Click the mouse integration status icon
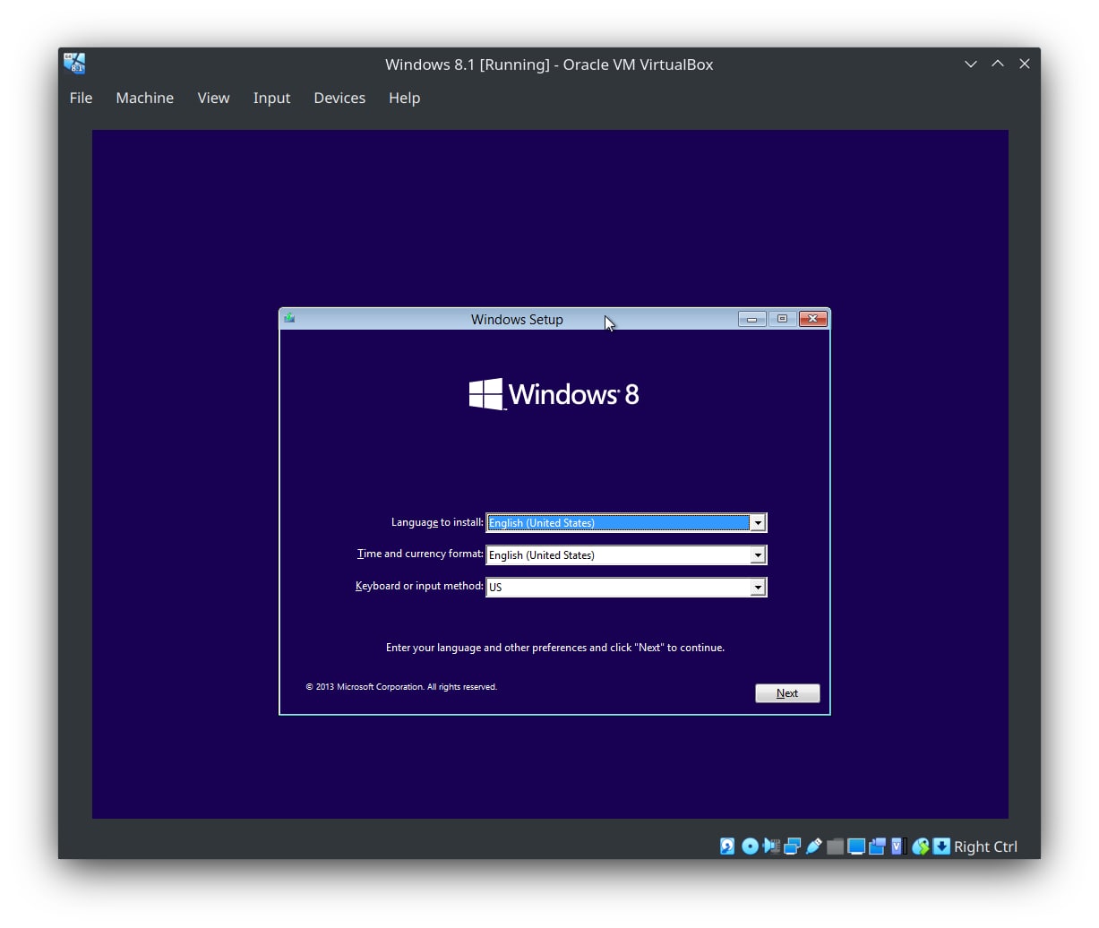1099x928 pixels. click(x=920, y=846)
